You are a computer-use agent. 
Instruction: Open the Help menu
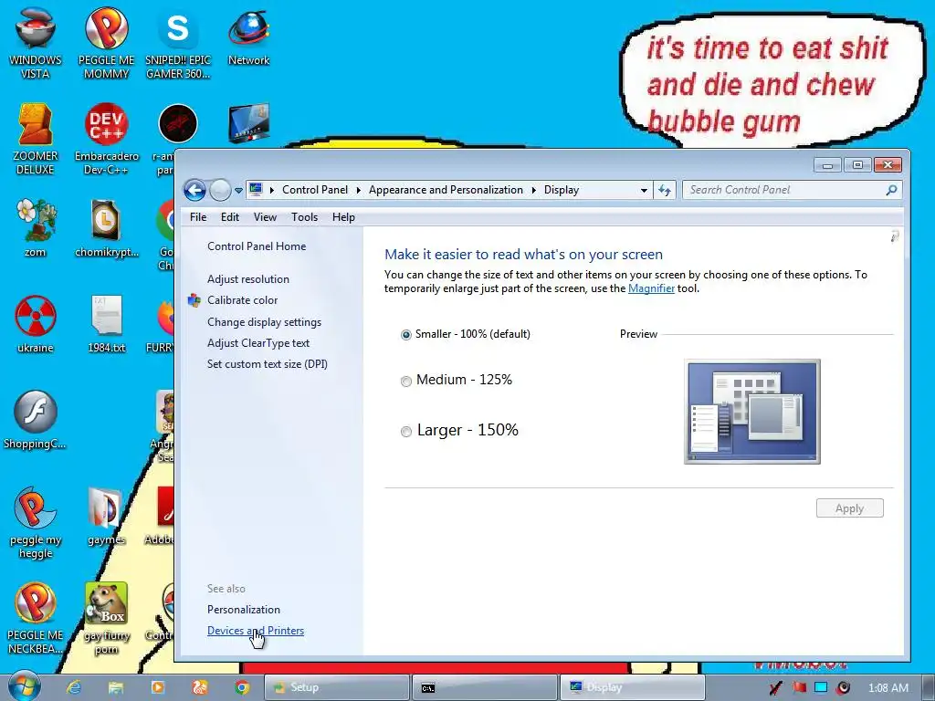[343, 217]
